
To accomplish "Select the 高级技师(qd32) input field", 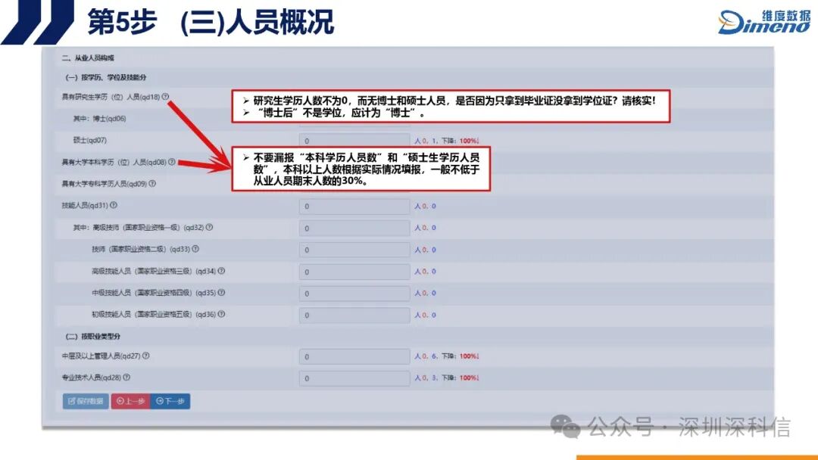I will coord(354,228).
